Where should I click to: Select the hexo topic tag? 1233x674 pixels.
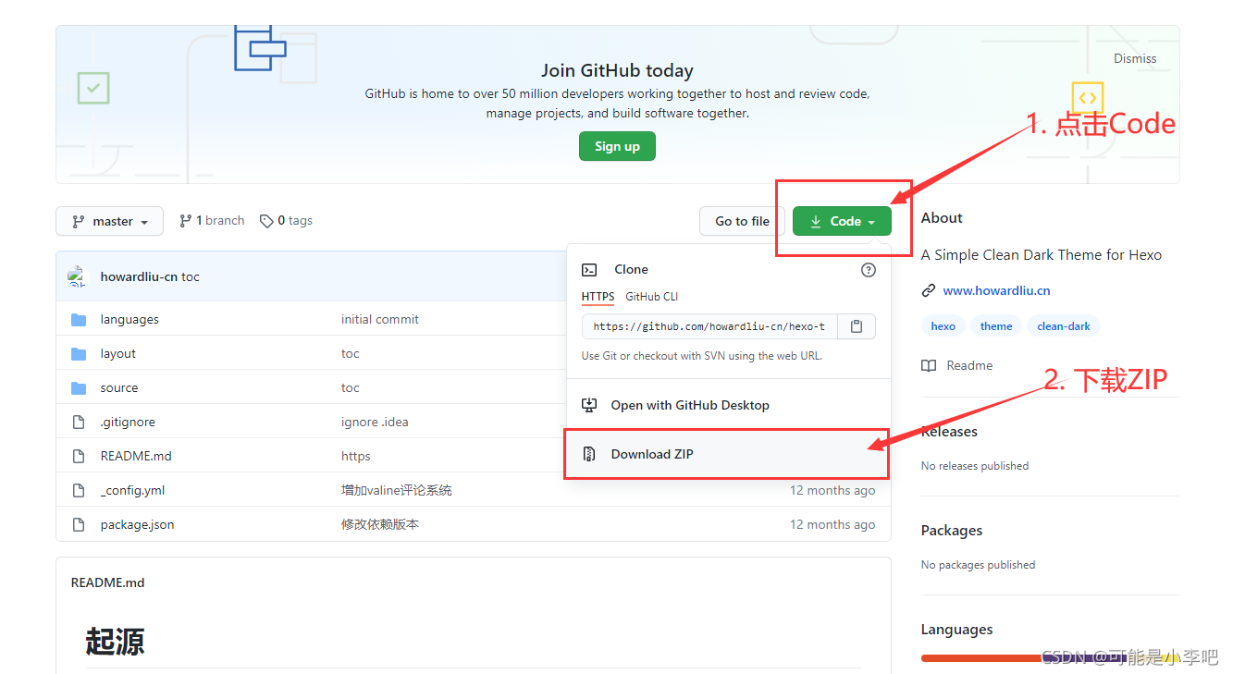943,326
